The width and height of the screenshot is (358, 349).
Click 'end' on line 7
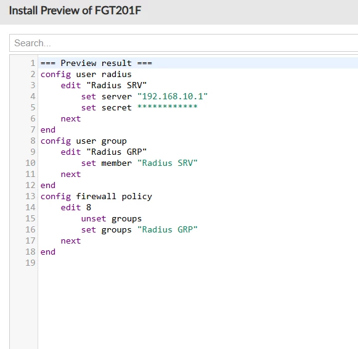pyautogui.click(x=48, y=129)
